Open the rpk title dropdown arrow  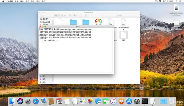point(80,26)
